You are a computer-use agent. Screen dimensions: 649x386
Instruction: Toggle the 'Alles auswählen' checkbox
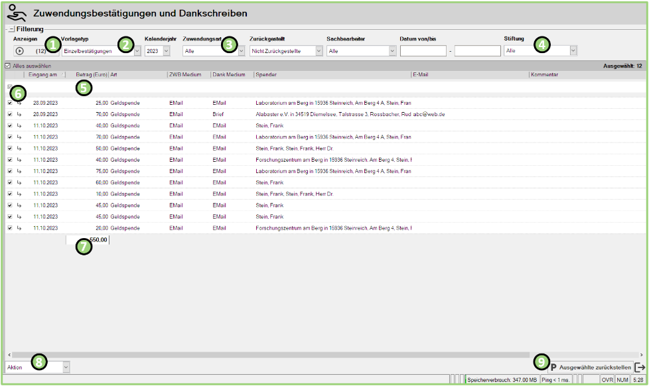pos(7,66)
